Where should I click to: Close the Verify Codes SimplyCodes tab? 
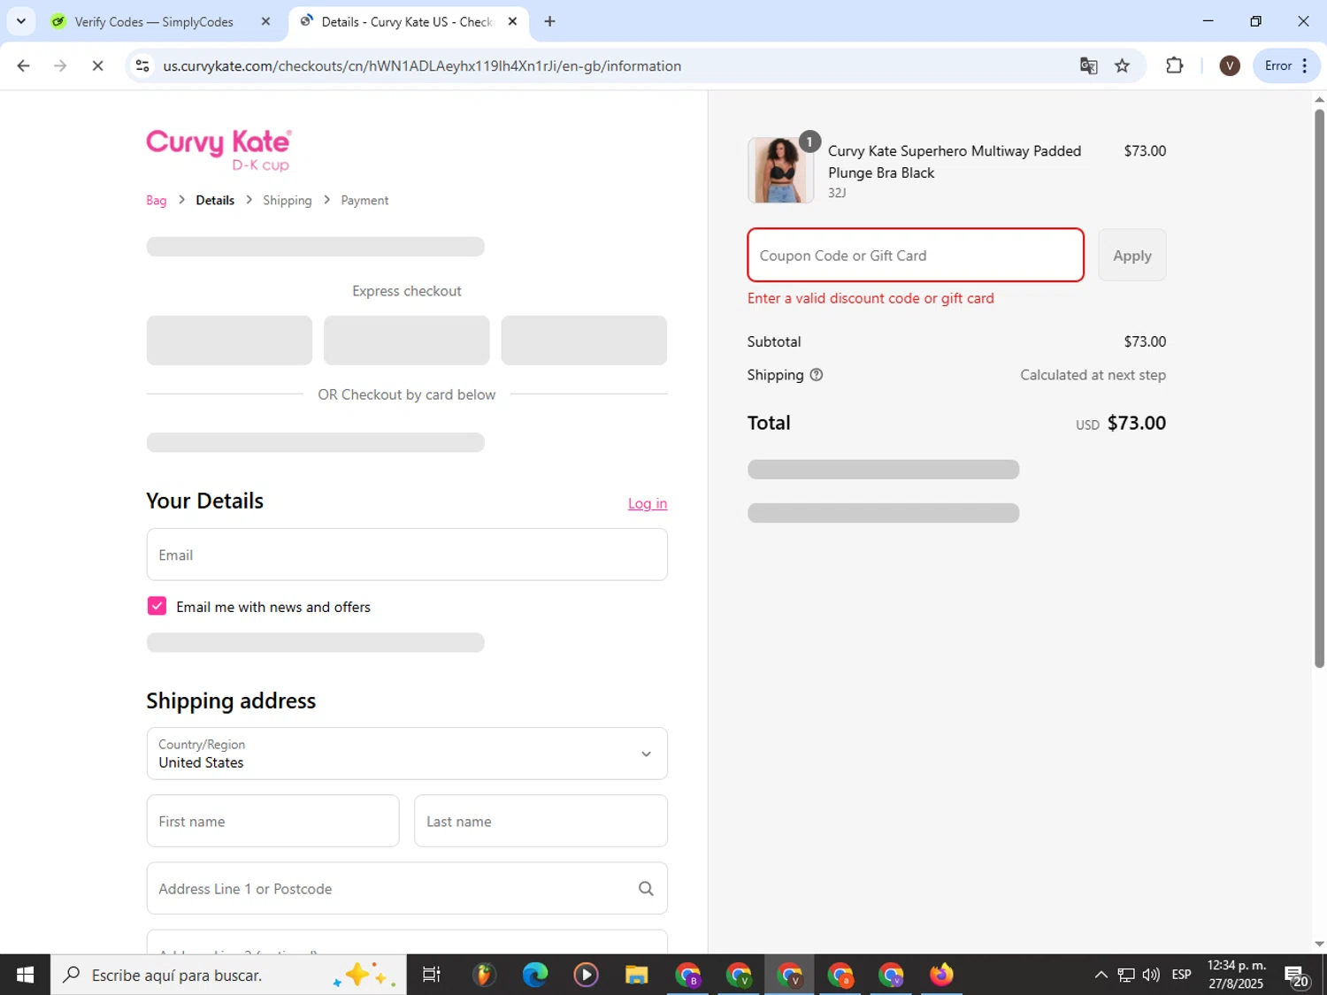265,21
